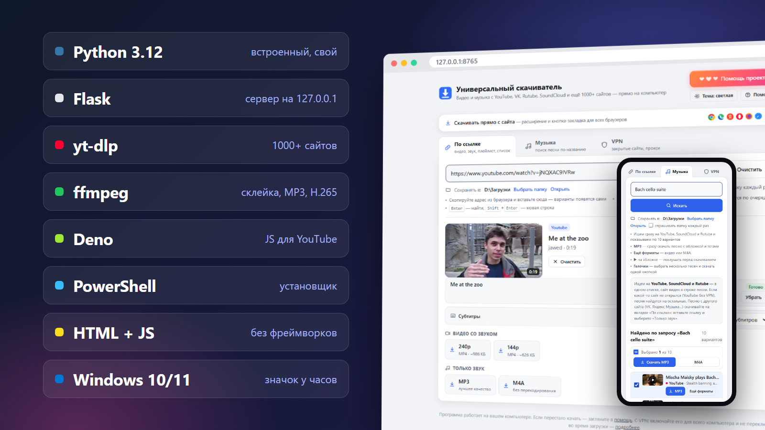The height and width of the screenshot is (430, 765).
Task: Click the 'Me at the zoo' video thumbnail
Action: 493,250
